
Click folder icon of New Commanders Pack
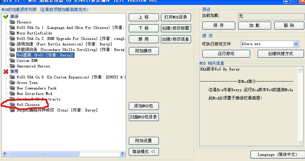pos(12,88)
